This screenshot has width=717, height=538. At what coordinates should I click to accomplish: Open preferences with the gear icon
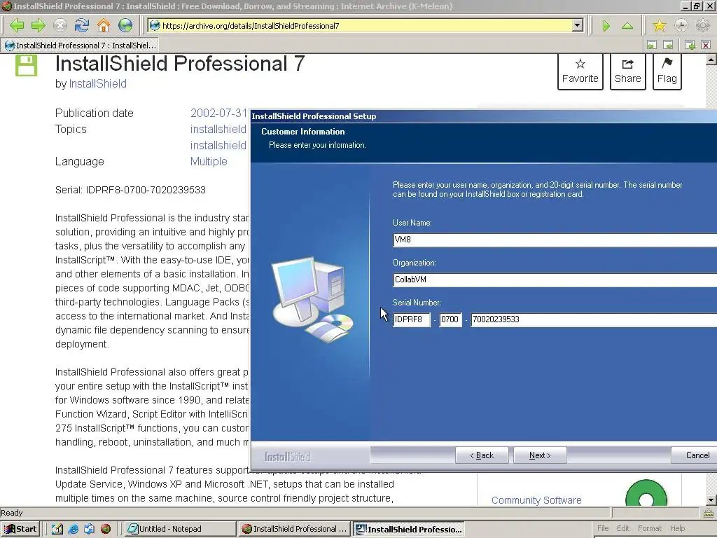click(702, 25)
